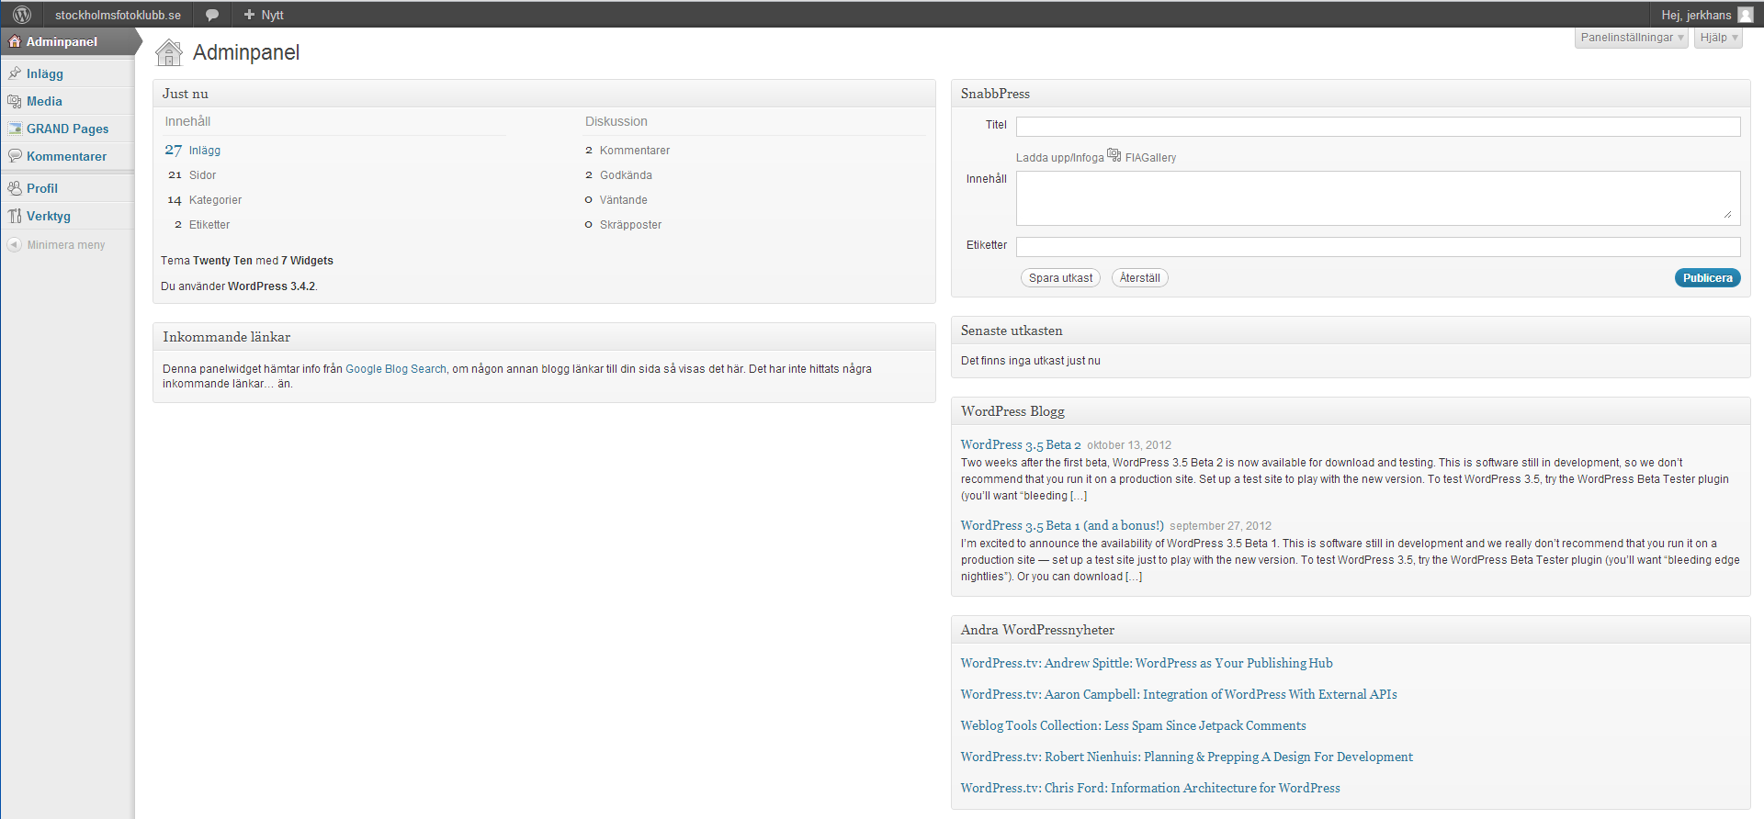The image size is (1764, 819).
Task: Click the Senaste utkasten widget header
Action: (1351, 331)
